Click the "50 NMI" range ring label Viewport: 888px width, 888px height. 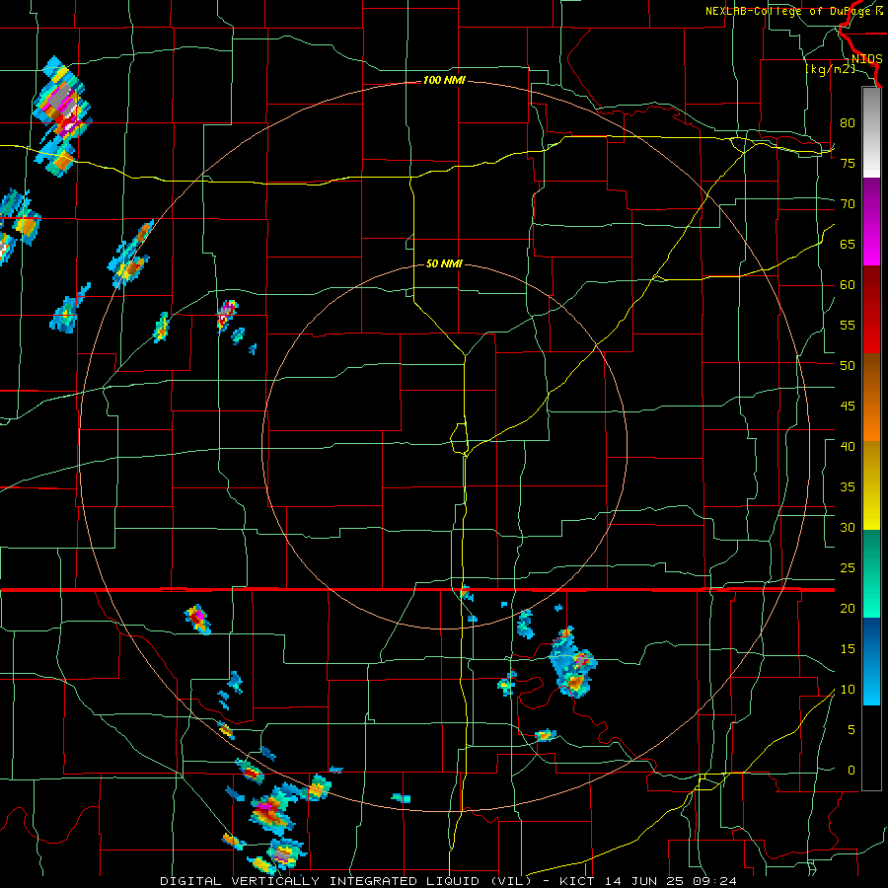[444, 263]
